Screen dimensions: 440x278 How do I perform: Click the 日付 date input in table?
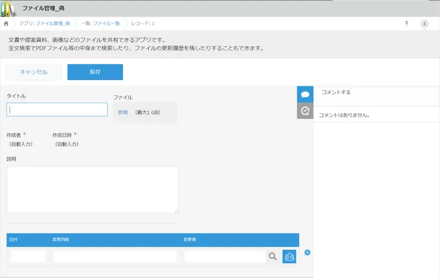pos(28,257)
